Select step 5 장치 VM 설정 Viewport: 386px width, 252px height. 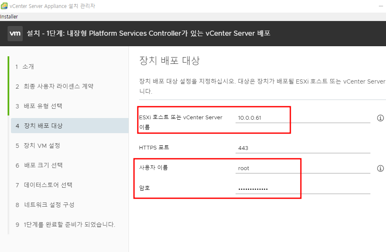(x=38, y=145)
